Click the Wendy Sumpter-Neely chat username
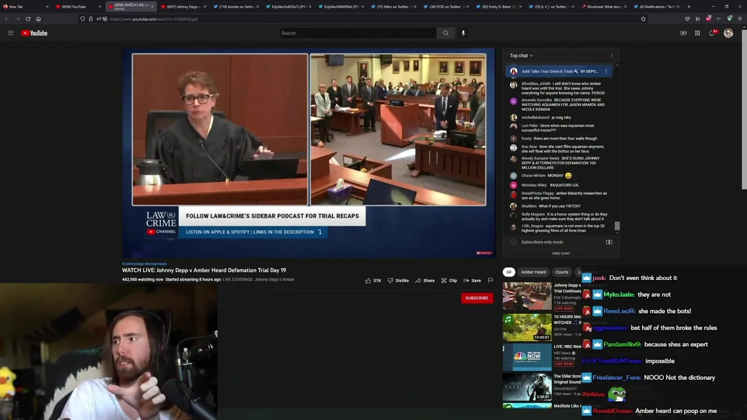The height and width of the screenshot is (420, 747). point(540,158)
